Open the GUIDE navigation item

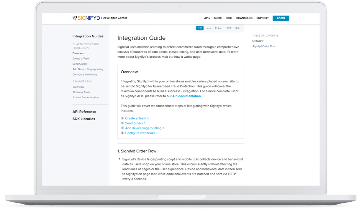[x=218, y=18]
